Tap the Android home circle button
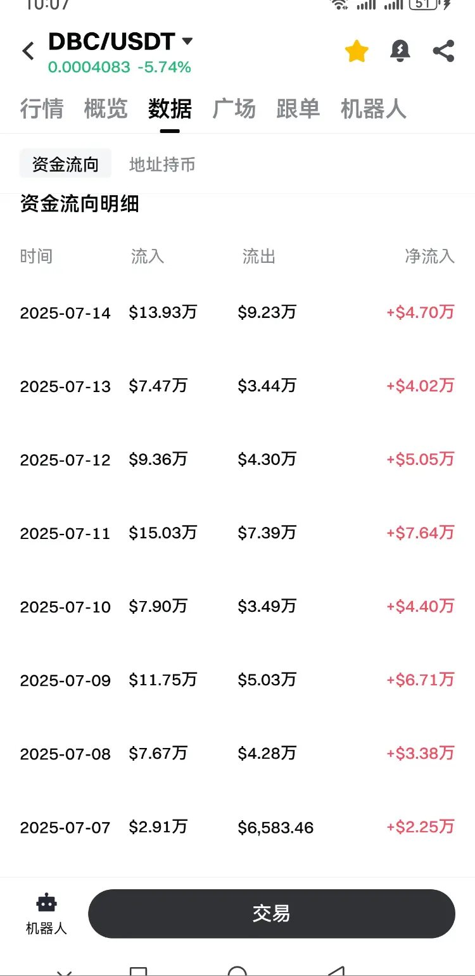Screen dimensions: 475x976 coord(237,970)
